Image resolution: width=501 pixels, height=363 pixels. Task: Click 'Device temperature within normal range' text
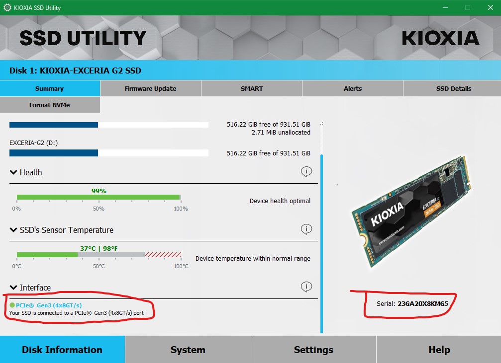point(253,258)
